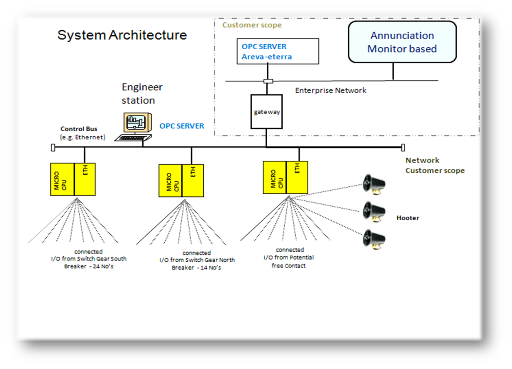Select the middle hooter speaker icon

pos(373,211)
